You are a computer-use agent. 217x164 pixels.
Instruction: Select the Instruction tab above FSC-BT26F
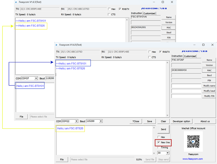[x=177, y=56]
